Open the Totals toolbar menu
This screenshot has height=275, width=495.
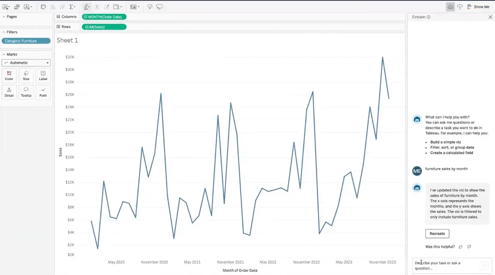pyautogui.click(x=73, y=7)
